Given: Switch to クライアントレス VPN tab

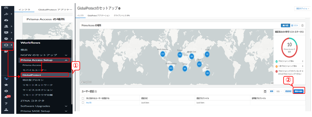Looking at the screenshot, I should 122,15.
